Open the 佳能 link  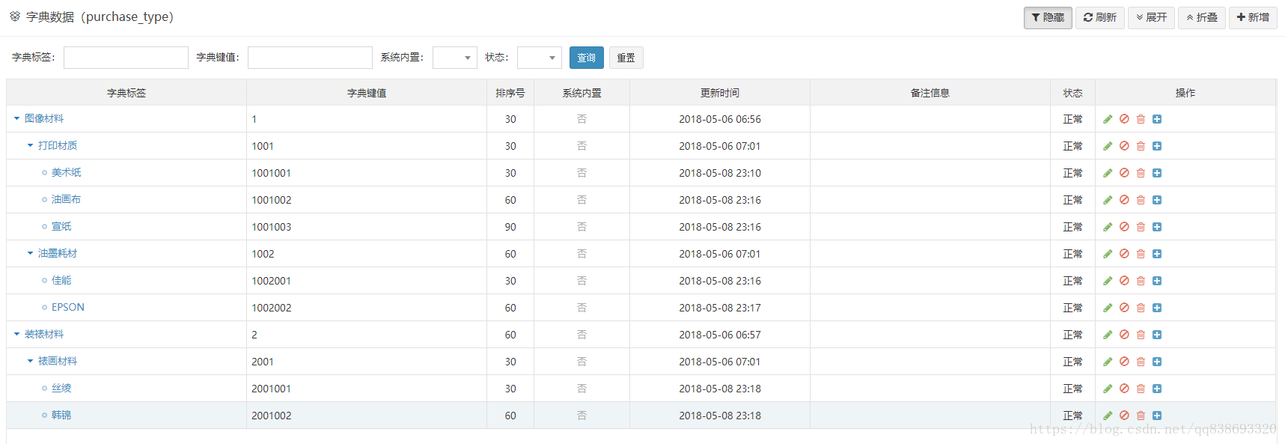[61, 280]
